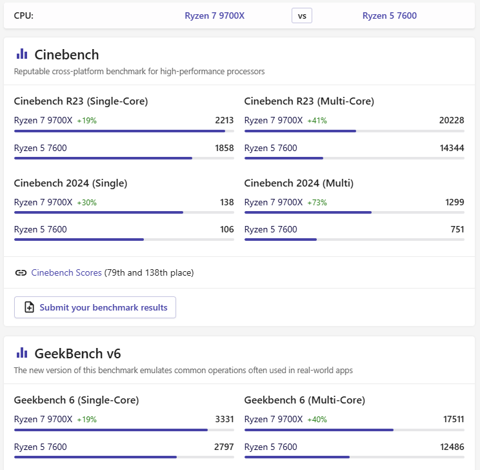The height and width of the screenshot is (470, 480).
Task: Click the vs button between CPUs
Action: click(302, 15)
